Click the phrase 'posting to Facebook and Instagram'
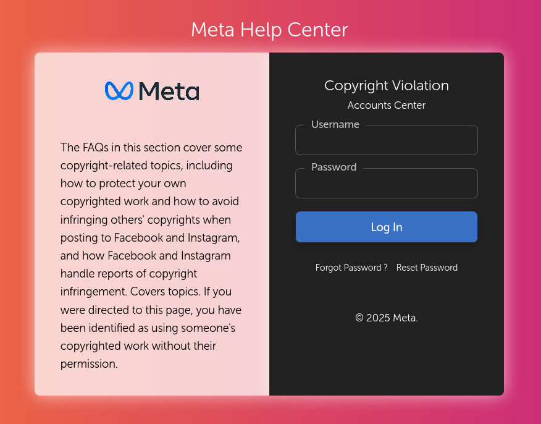Image resolution: width=541 pixels, height=424 pixels. pyautogui.click(x=149, y=237)
